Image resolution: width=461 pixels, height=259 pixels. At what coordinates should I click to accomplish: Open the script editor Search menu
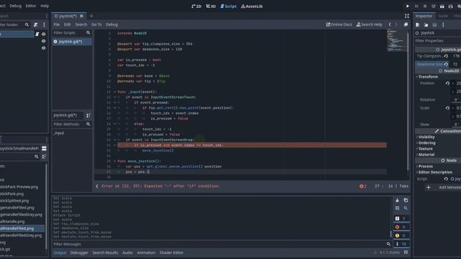[81, 24]
